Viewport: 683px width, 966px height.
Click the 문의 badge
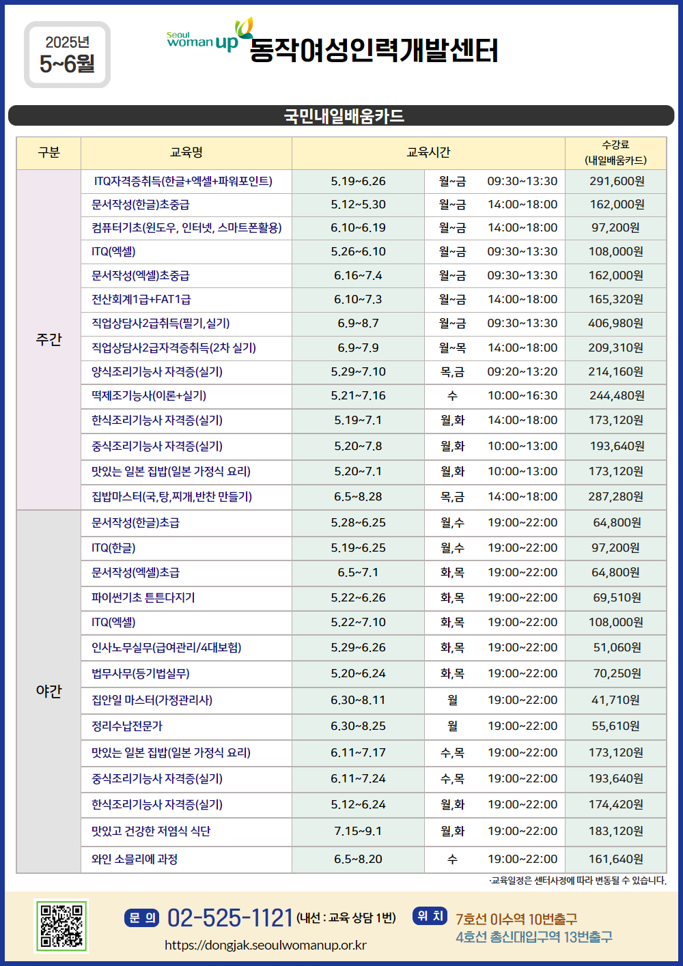click(141, 918)
